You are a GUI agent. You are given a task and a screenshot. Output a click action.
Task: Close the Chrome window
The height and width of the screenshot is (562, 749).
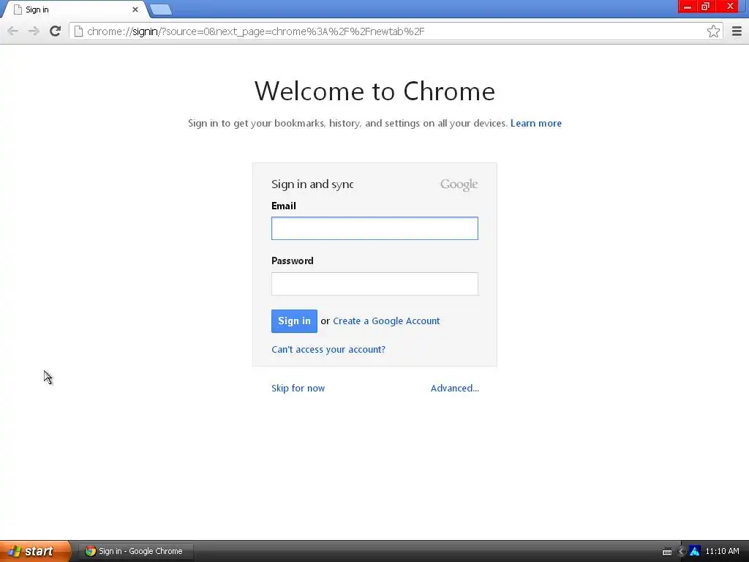pos(731,6)
